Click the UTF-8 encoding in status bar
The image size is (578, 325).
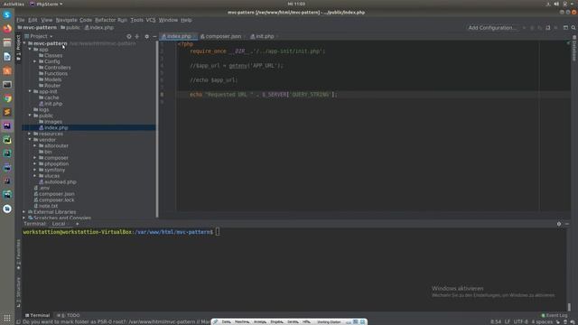coord(520,321)
